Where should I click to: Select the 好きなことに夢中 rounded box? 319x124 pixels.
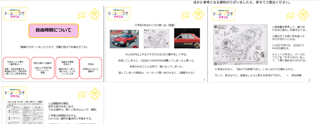(x=16, y=68)
